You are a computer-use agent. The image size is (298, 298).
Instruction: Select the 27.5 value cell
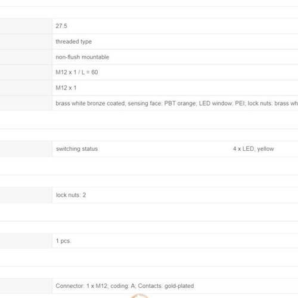[61, 26]
